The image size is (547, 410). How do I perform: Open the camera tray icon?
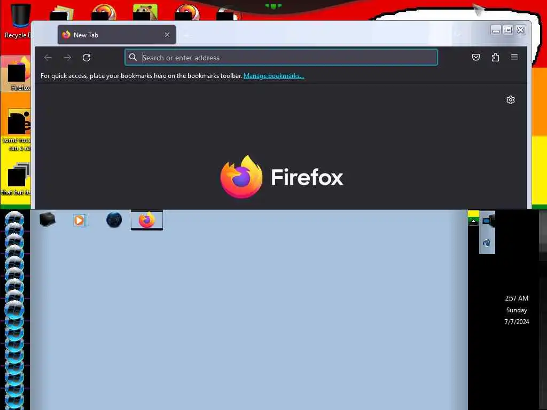click(x=488, y=220)
